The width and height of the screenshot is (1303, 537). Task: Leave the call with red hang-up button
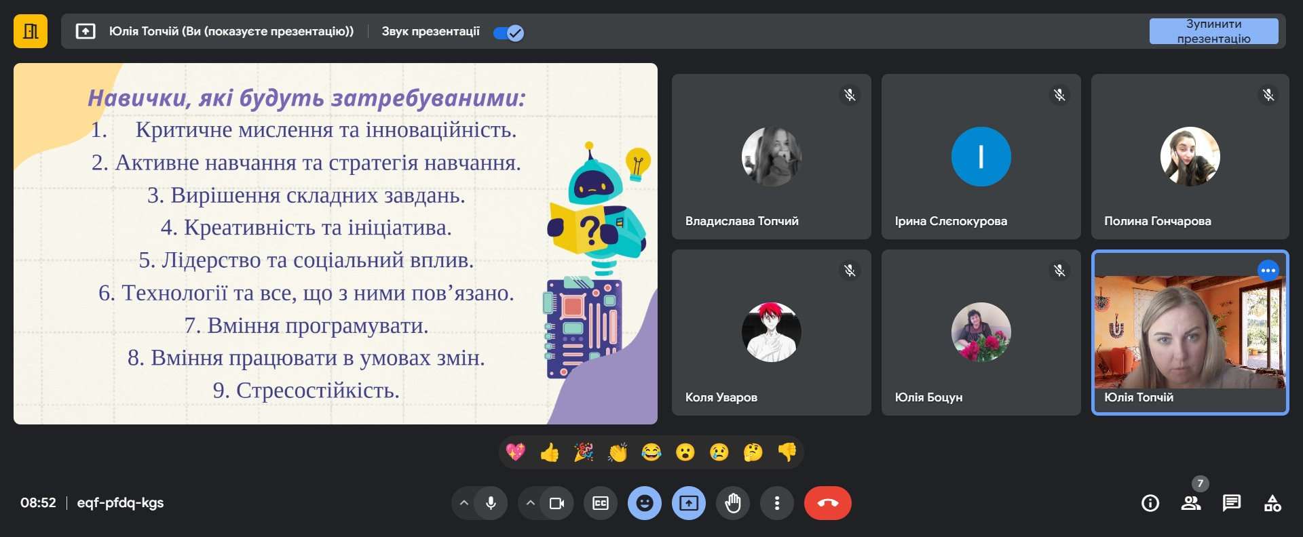click(x=827, y=503)
